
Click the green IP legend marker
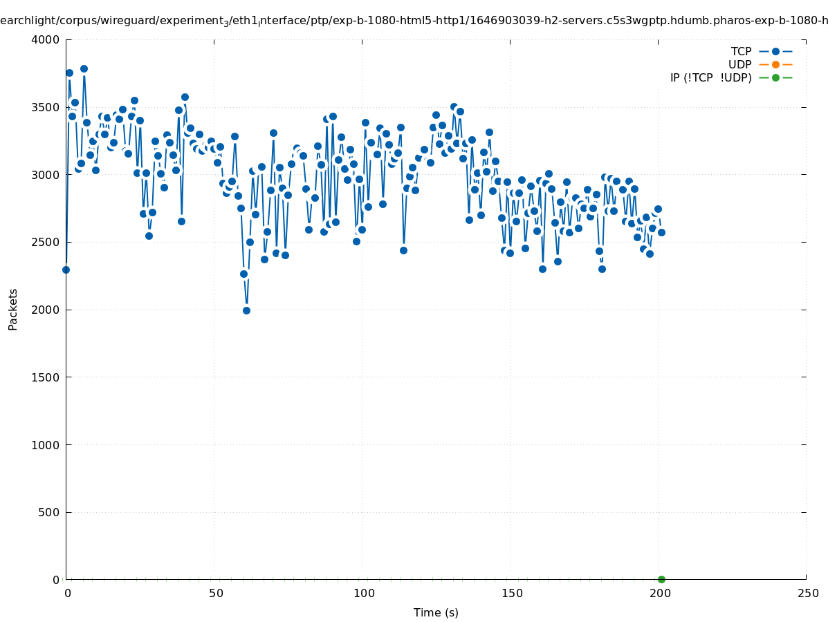[775, 77]
